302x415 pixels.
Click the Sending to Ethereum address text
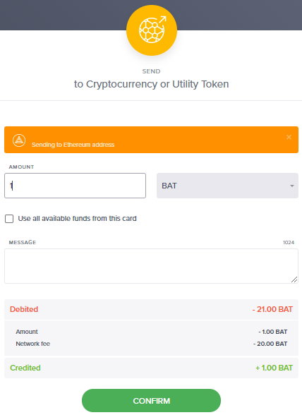73,145
